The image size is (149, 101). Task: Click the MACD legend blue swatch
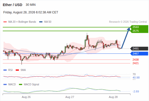click(x=5, y=85)
